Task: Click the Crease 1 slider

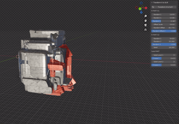Action: coord(164,58)
